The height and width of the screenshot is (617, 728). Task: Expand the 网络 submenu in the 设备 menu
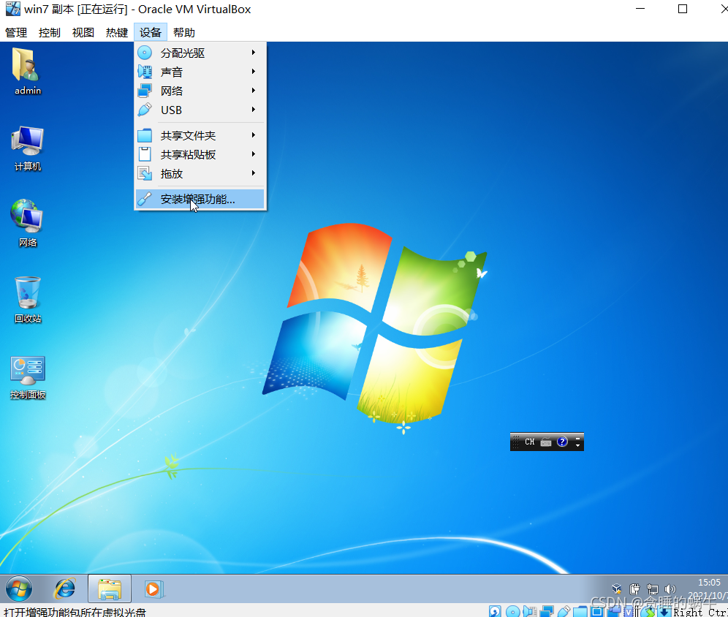[200, 91]
